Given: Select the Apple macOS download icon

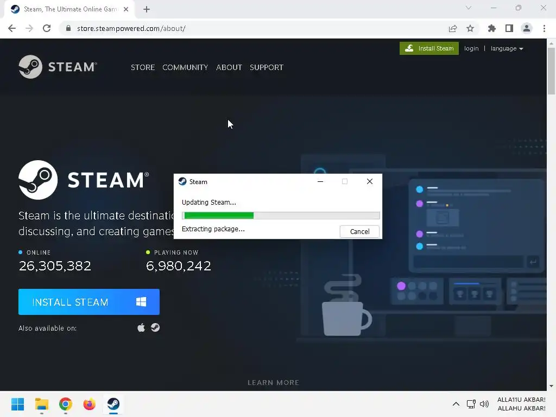Looking at the screenshot, I should [x=141, y=327].
